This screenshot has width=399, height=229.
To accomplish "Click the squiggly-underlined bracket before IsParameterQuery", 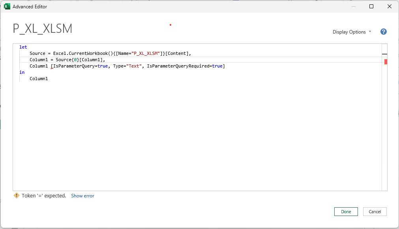I will 52,66.
